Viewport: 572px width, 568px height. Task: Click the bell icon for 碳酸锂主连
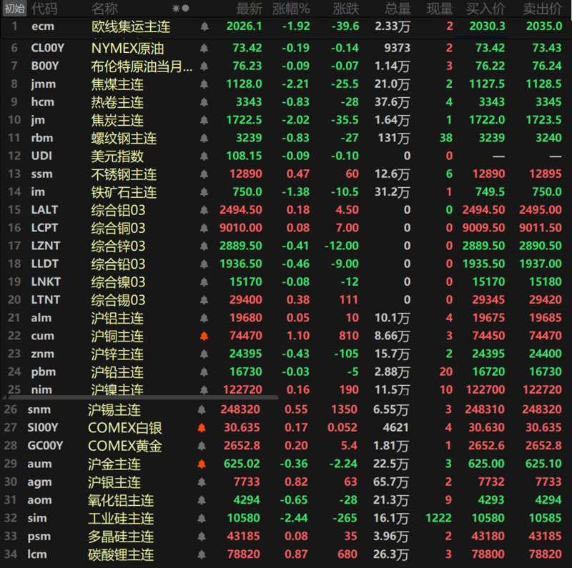pos(202,554)
